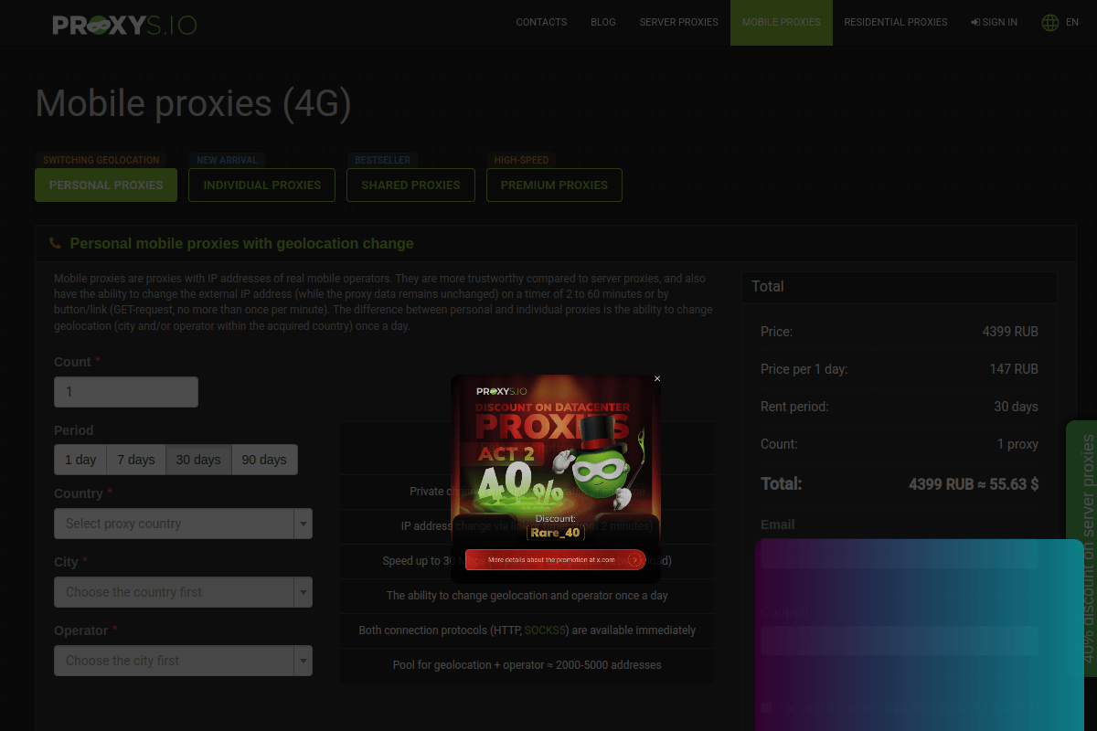Click the 30 days rent period value
Screen dimensions: 1097x731
tap(1017, 407)
